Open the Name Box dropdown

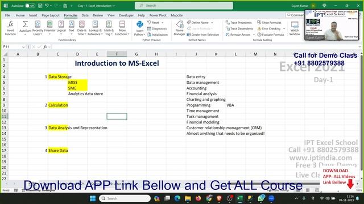[x=23, y=47]
